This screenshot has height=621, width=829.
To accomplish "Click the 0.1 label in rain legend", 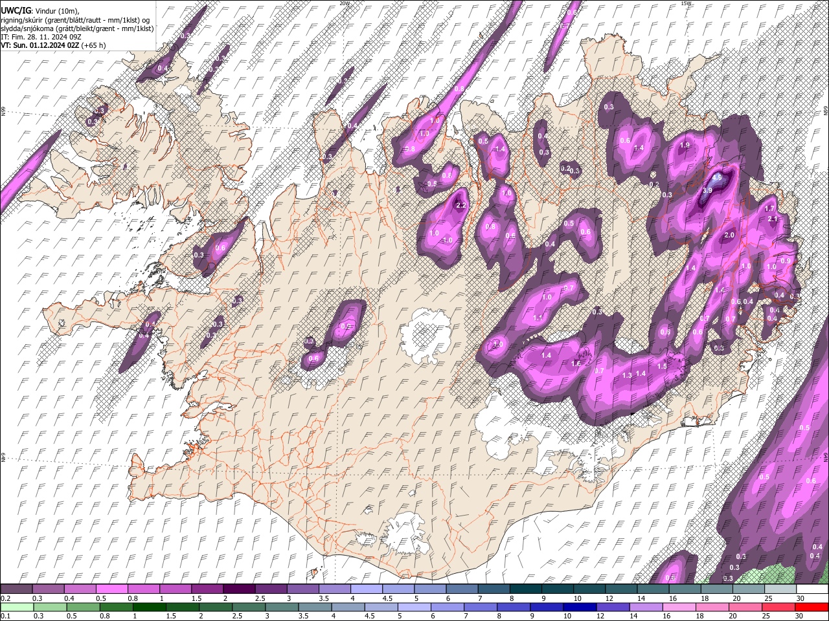I will click(5, 616).
